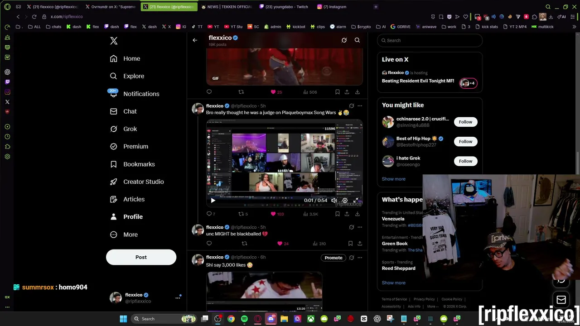Viewport: 580px width, 326px height.
Task: Open Notifications in the X sidebar
Action: tap(135, 94)
